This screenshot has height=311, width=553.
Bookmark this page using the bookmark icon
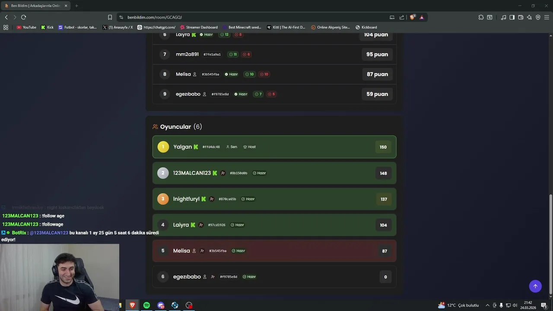pos(110,17)
